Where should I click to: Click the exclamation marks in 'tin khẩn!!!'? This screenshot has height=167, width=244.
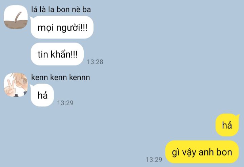[x=74, y=54]
